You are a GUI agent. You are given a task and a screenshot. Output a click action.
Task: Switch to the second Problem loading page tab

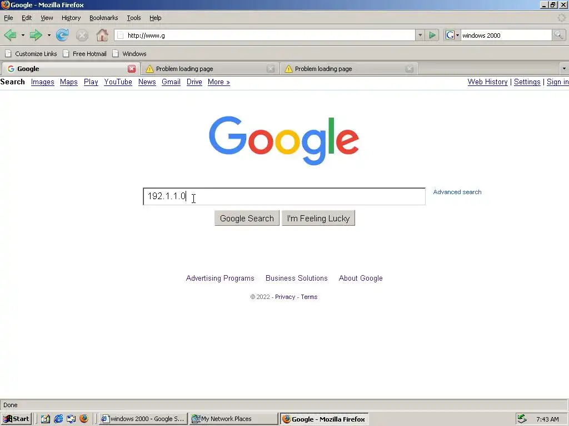348,69
